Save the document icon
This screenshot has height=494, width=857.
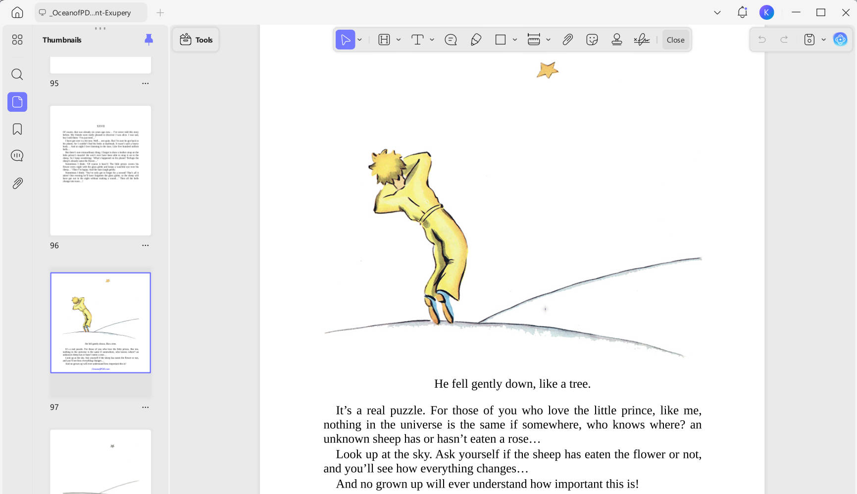(x=809, y=40)
